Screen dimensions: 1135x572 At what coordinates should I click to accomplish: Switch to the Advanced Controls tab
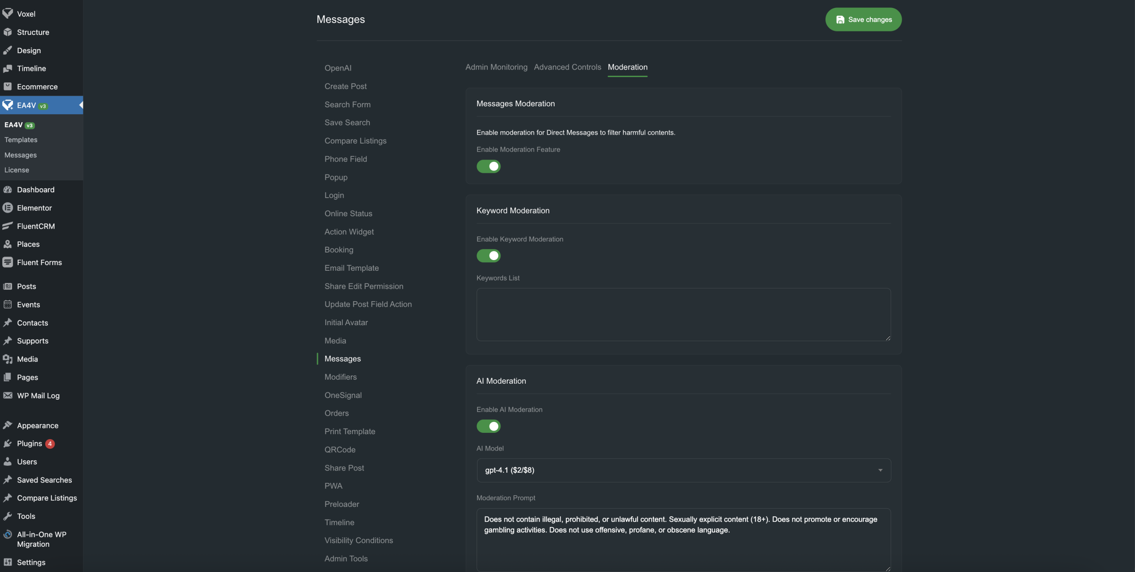pyautogui.click(x=567, y=67)
